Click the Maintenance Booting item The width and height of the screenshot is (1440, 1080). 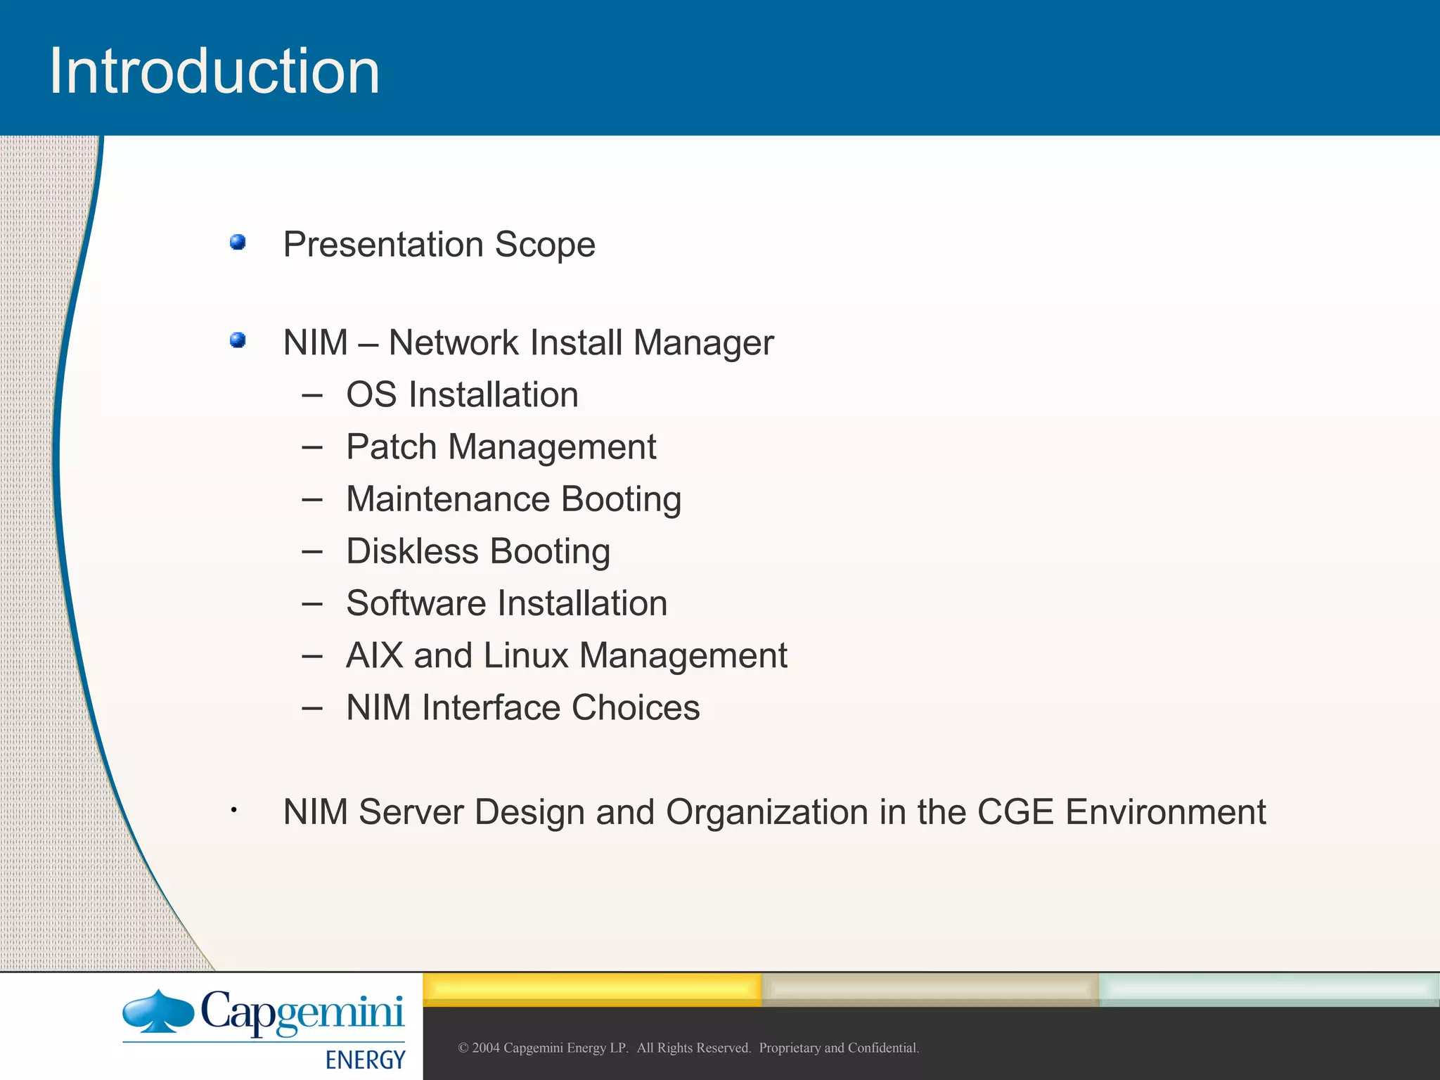(x=513, y=499)
